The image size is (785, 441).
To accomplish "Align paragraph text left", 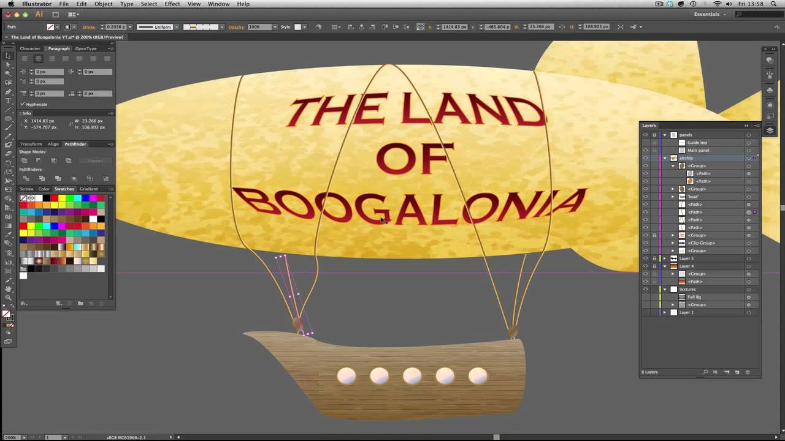I will pyautogui.click(x=25, y=59).
